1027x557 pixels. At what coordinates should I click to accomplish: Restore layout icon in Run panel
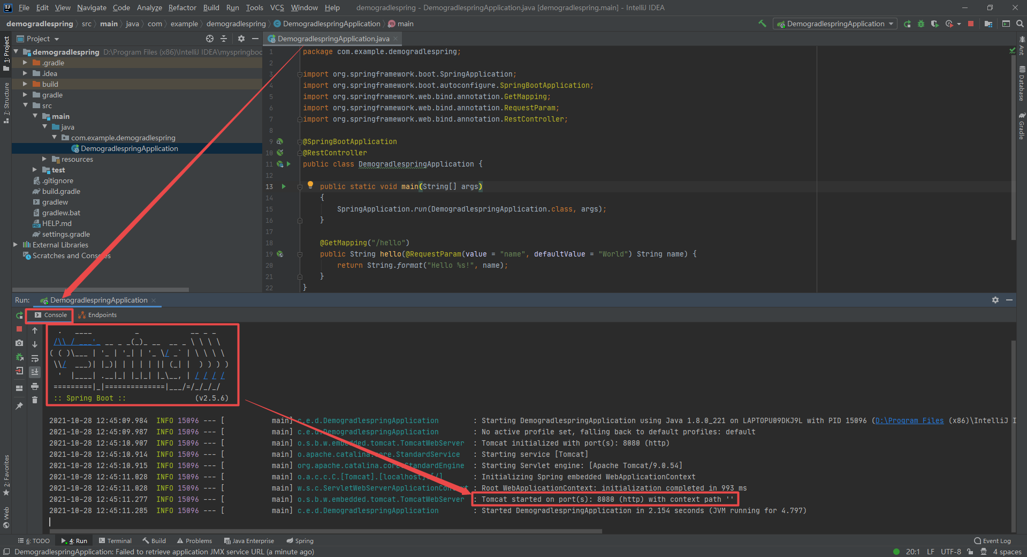pyautogui.click(x=19, y=388)
